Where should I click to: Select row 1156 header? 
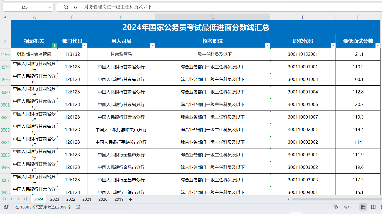coord(5,55)
